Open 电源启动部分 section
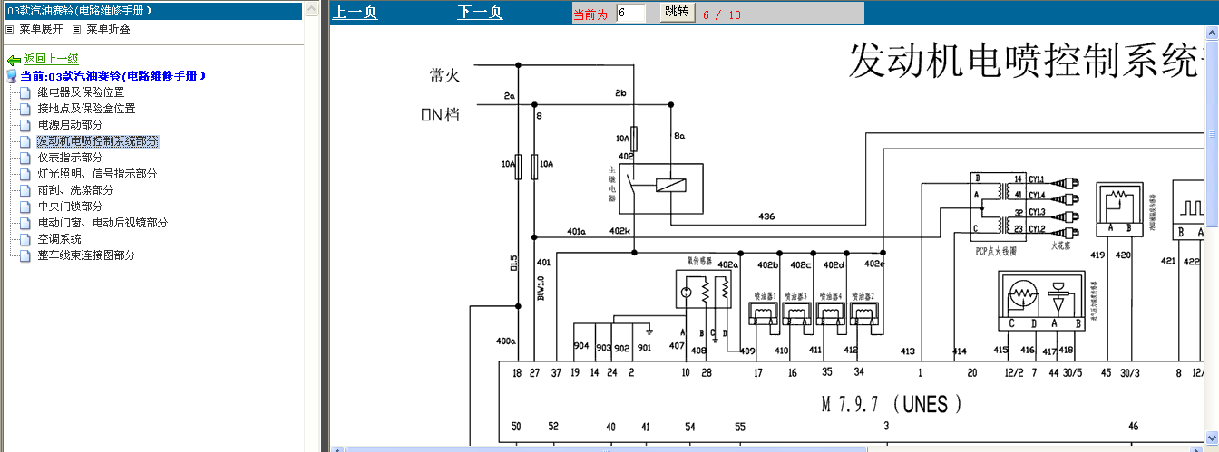The image size is (1219, 452). pyautogui.click(x=70, y=125)
